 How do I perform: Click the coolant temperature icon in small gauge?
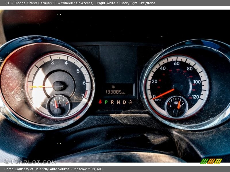[59, 101]
